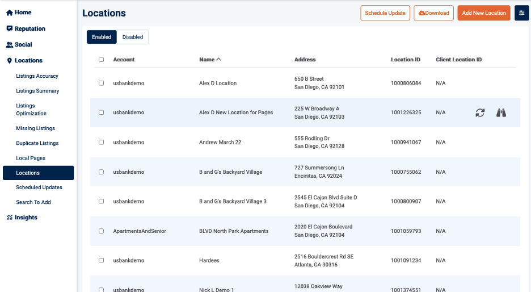The image size is (531, 292).
Task: Select the Hardees row checkbox
Action: coord(102,260)
